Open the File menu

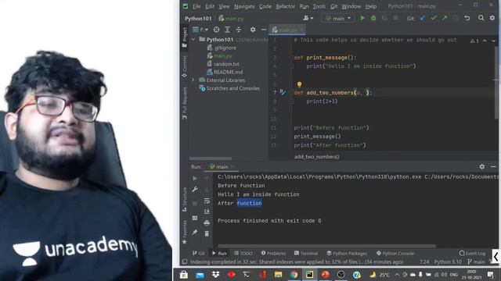click(196, 6)
